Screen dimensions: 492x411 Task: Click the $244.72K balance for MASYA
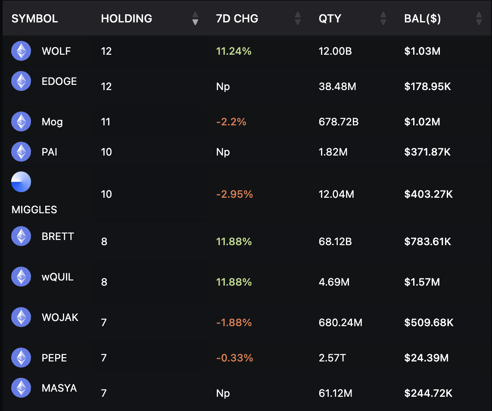coord(428,393)
